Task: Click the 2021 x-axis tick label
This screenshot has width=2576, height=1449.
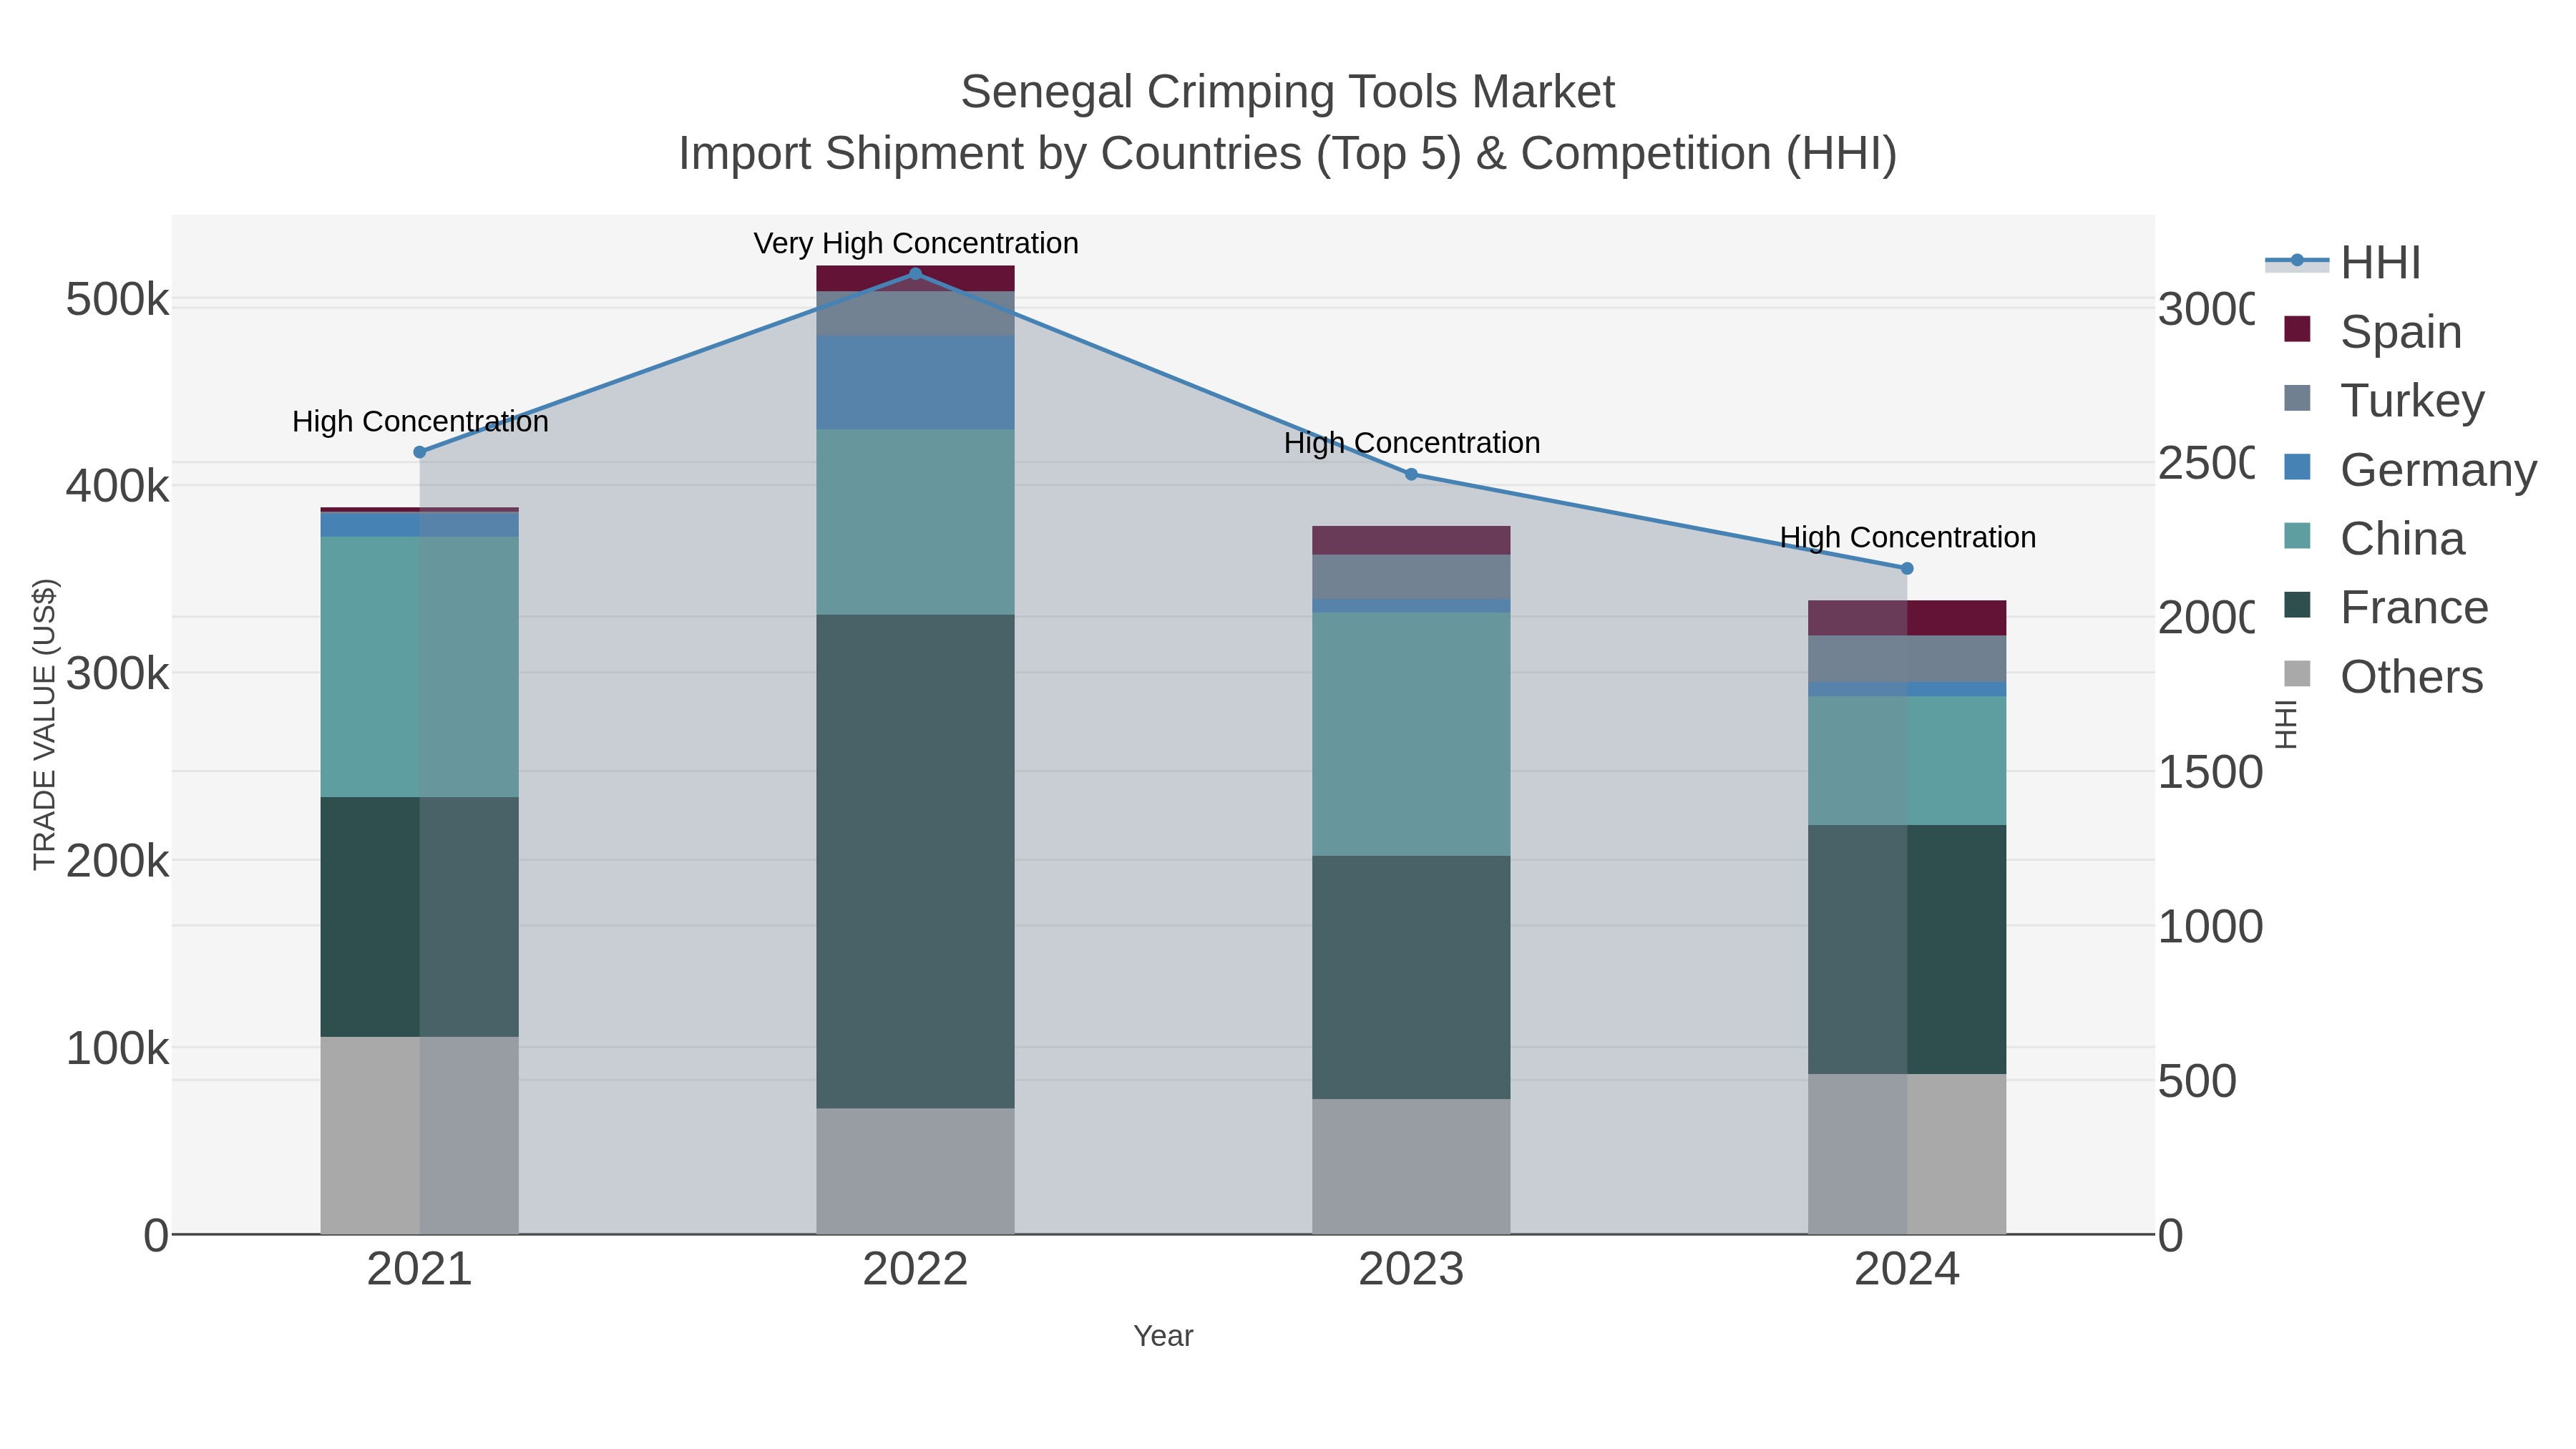Action: point(420,1270)
